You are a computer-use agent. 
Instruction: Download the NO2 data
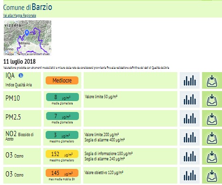coord(212,137)
